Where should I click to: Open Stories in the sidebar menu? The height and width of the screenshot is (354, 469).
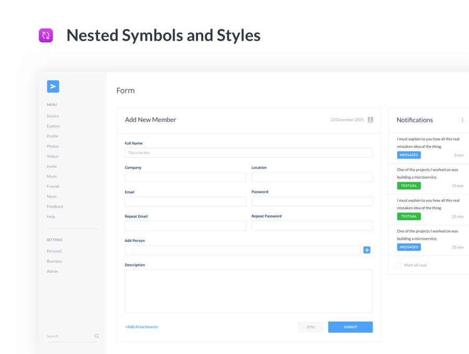tap(53, 116)
